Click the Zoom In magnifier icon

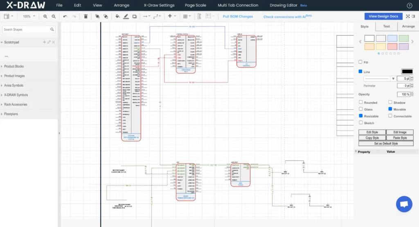(45, 16)
